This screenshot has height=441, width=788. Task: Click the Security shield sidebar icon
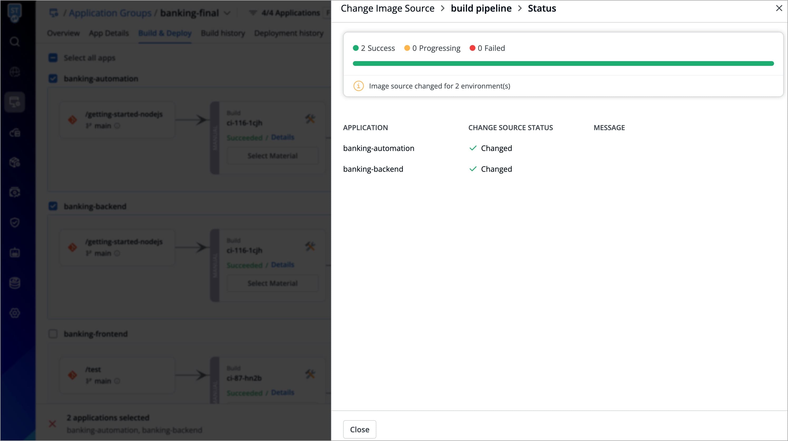(14, 222)
